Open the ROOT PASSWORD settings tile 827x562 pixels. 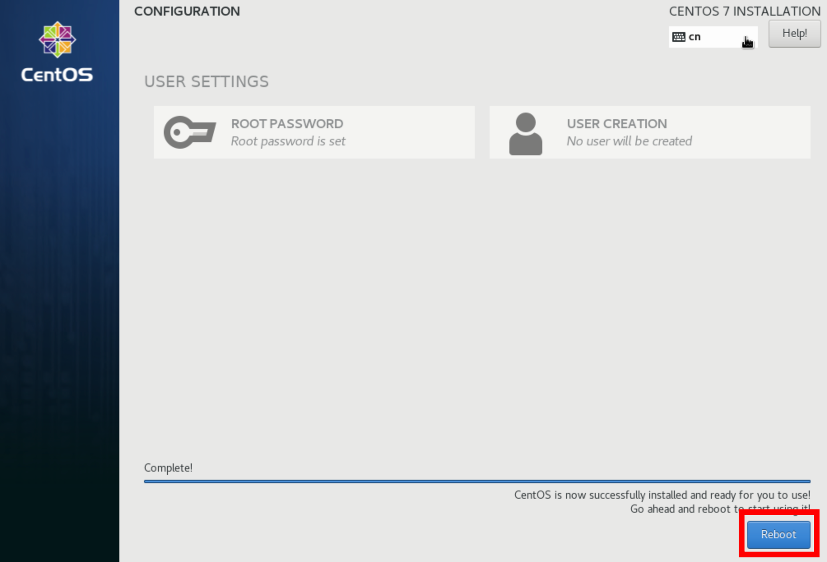[x=314, y=132]
